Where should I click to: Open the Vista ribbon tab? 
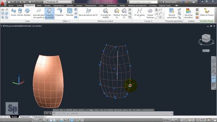[x=101, y=5]
